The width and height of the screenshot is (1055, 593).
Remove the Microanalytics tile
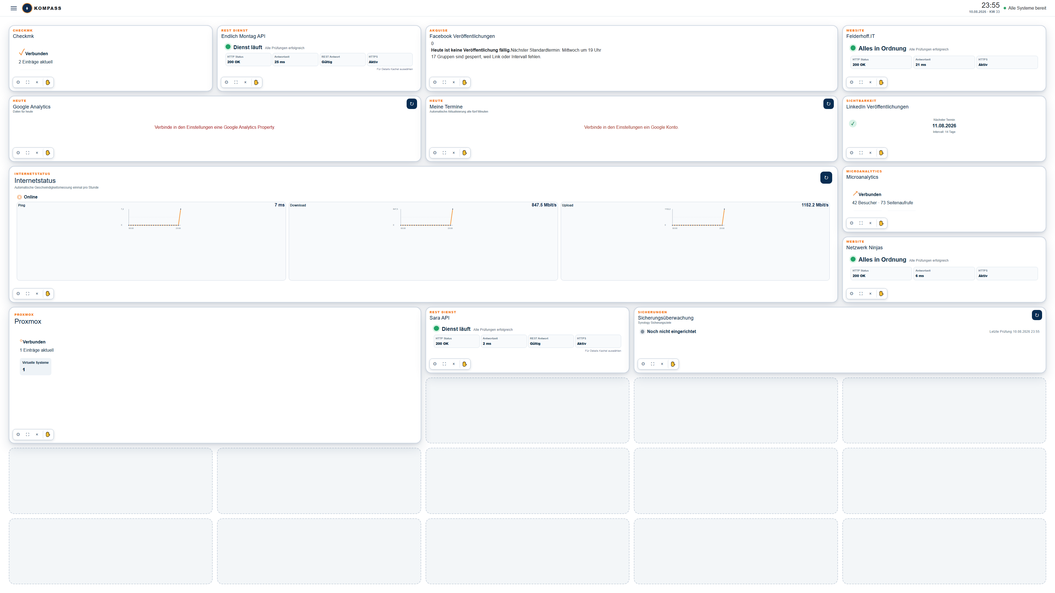[x=870, y=223]
